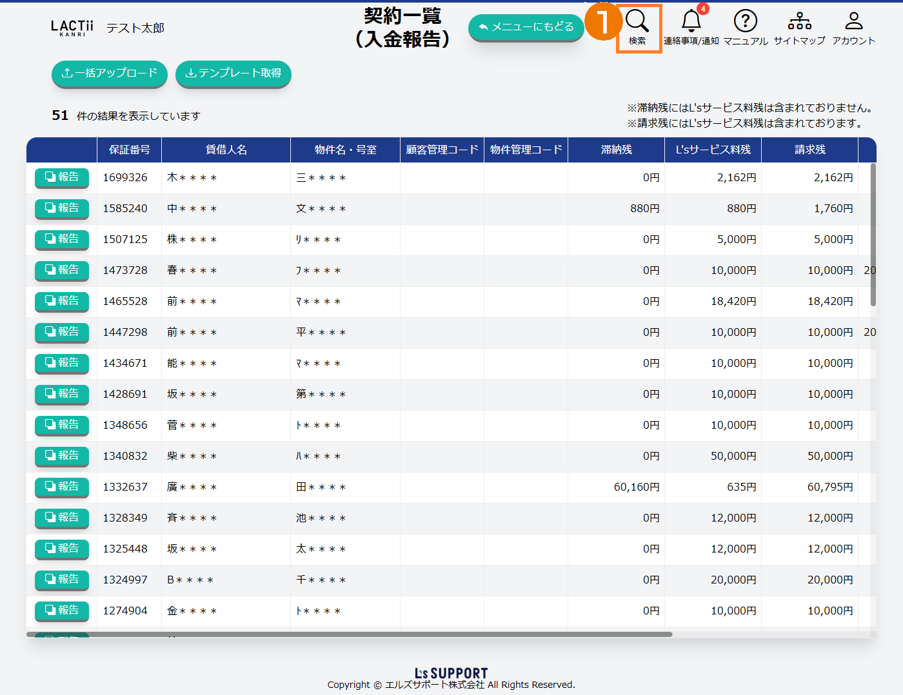903x695 pixels.
Task: Report payment for contract 1332637
Action: [x=62, y=487]
